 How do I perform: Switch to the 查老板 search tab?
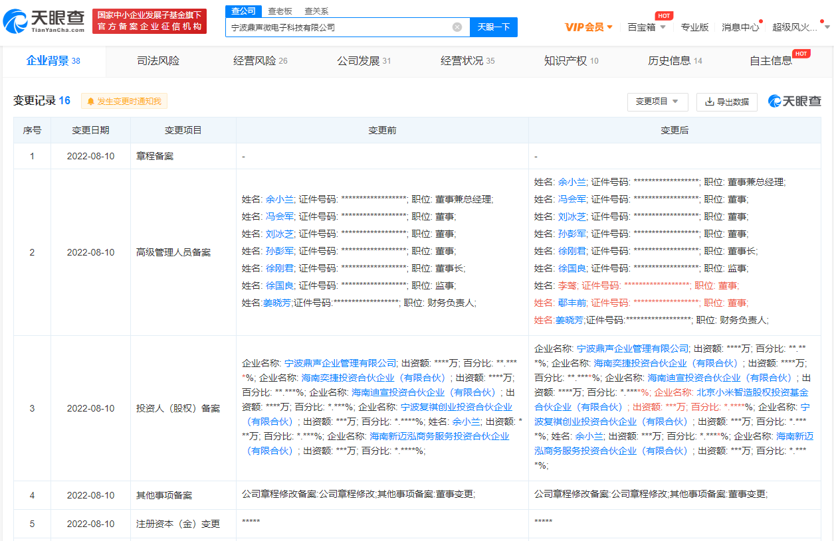click(280, 11)
